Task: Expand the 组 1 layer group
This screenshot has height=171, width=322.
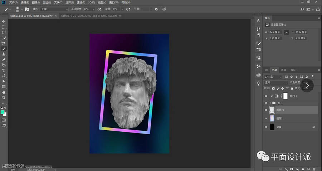Action: [x=270, y=103]
